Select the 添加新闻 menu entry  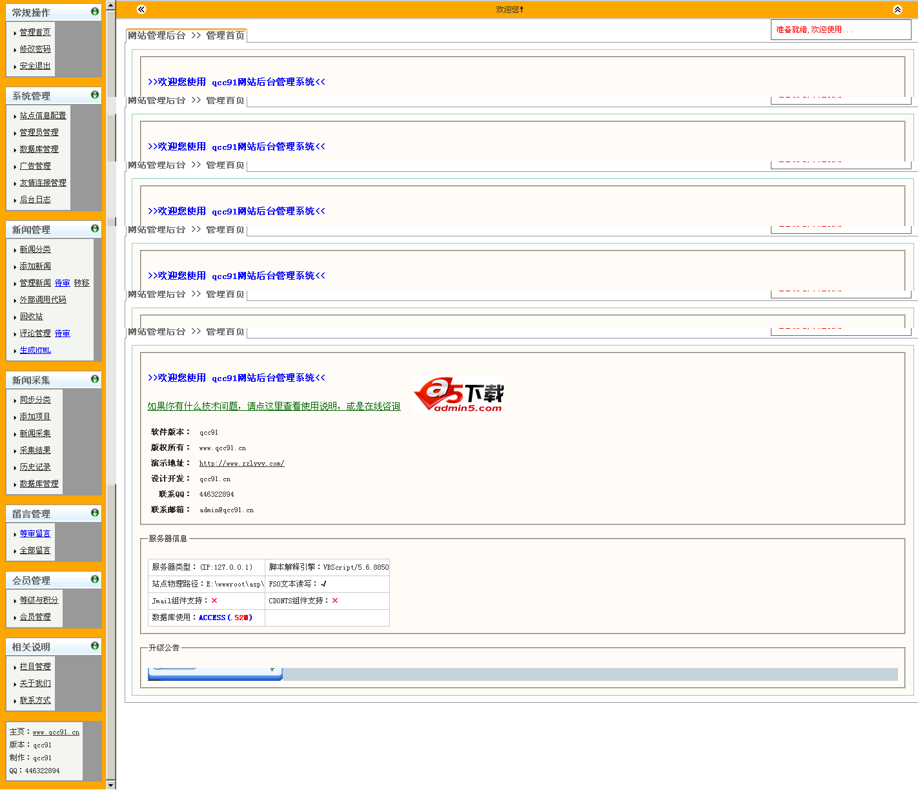[x=35, y=266]
